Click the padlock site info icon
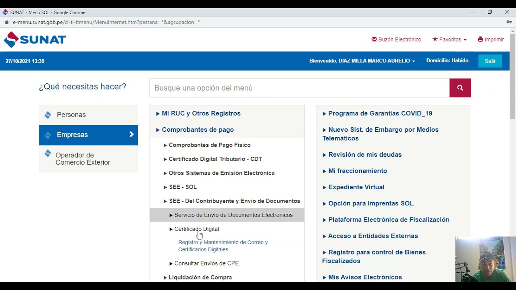 [x=6, y=22]
